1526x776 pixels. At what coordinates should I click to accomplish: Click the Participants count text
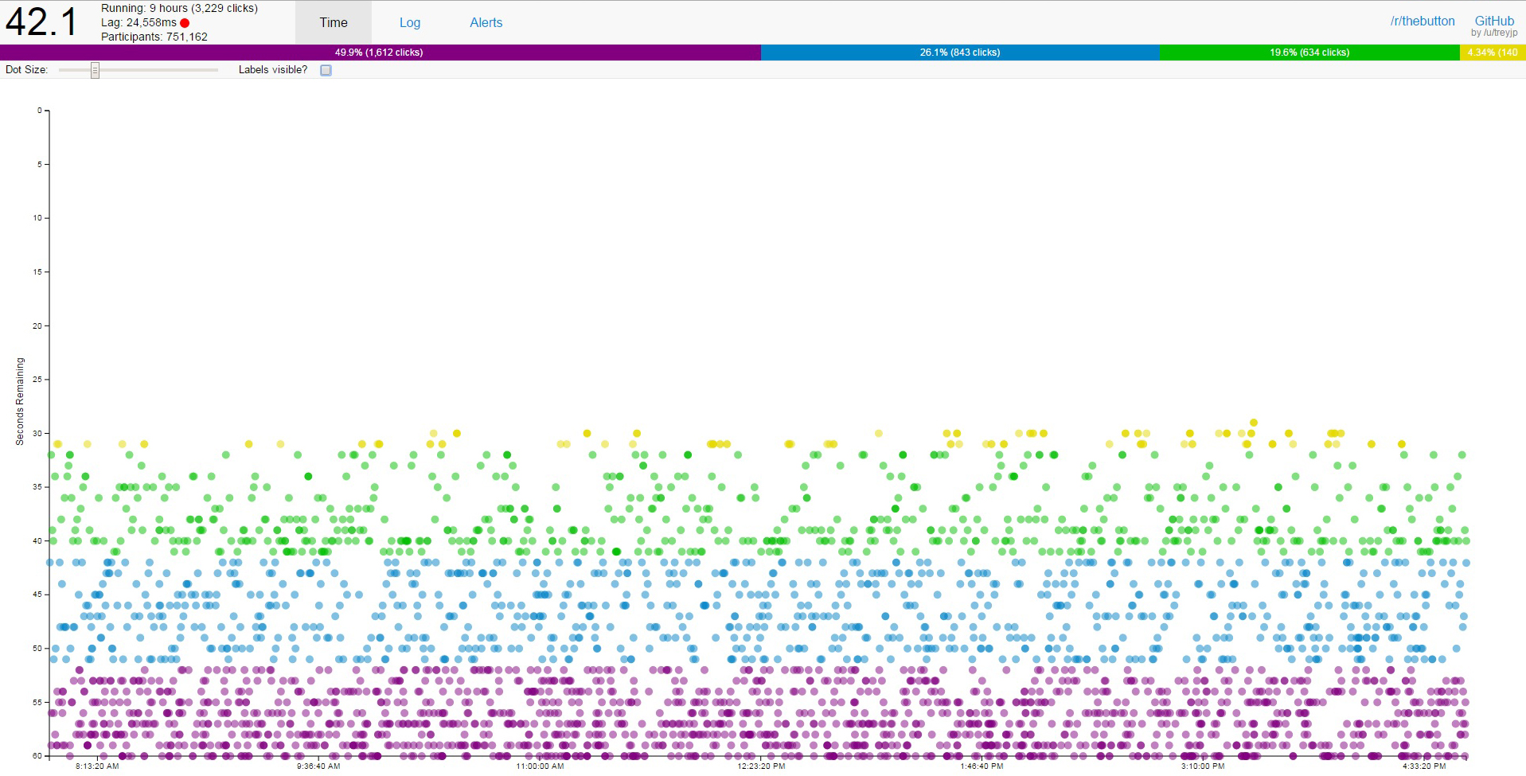(x=154, y=37)
